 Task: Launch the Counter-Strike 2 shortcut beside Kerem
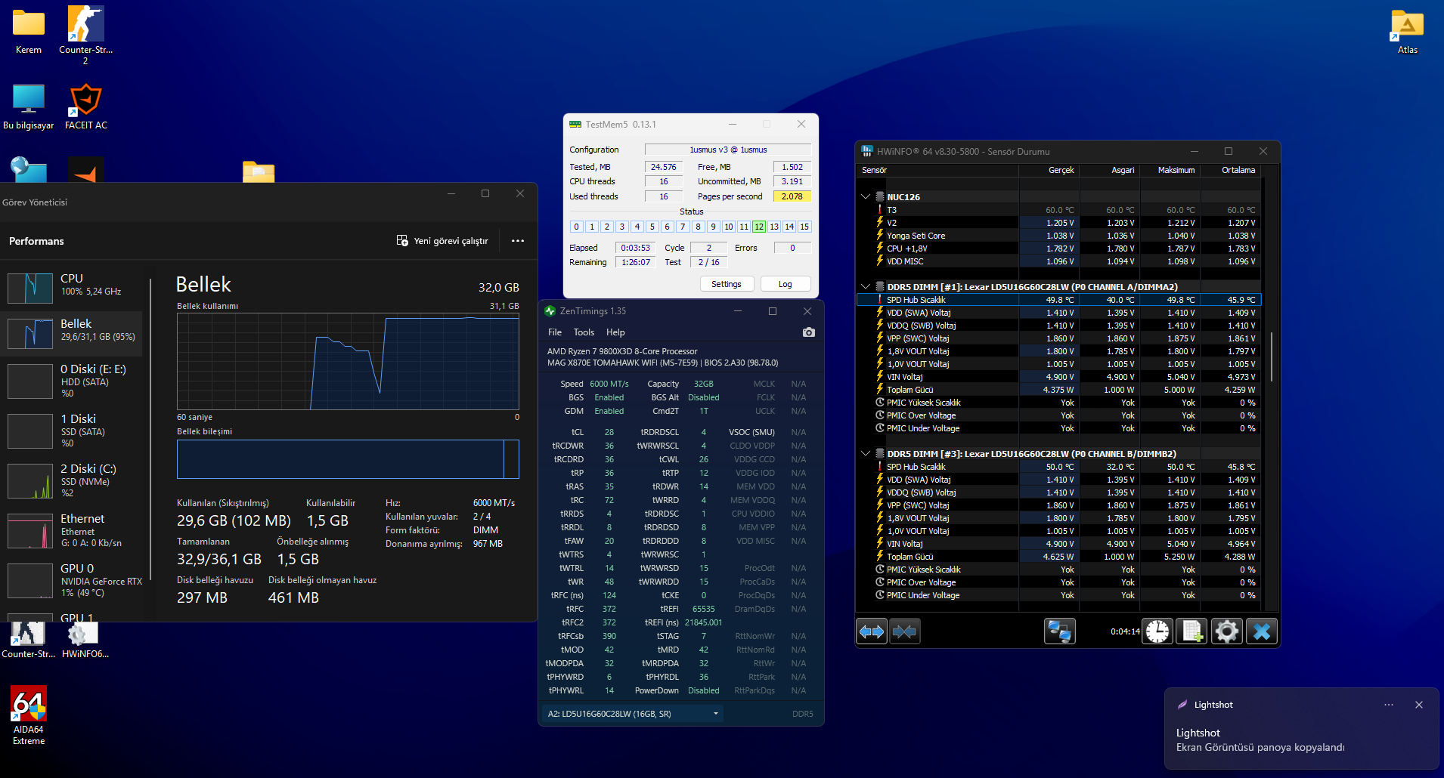85,35
